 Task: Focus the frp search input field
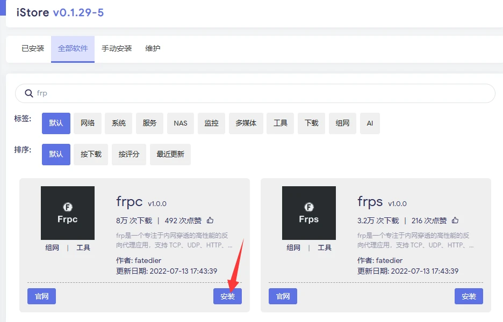point(255,93)
